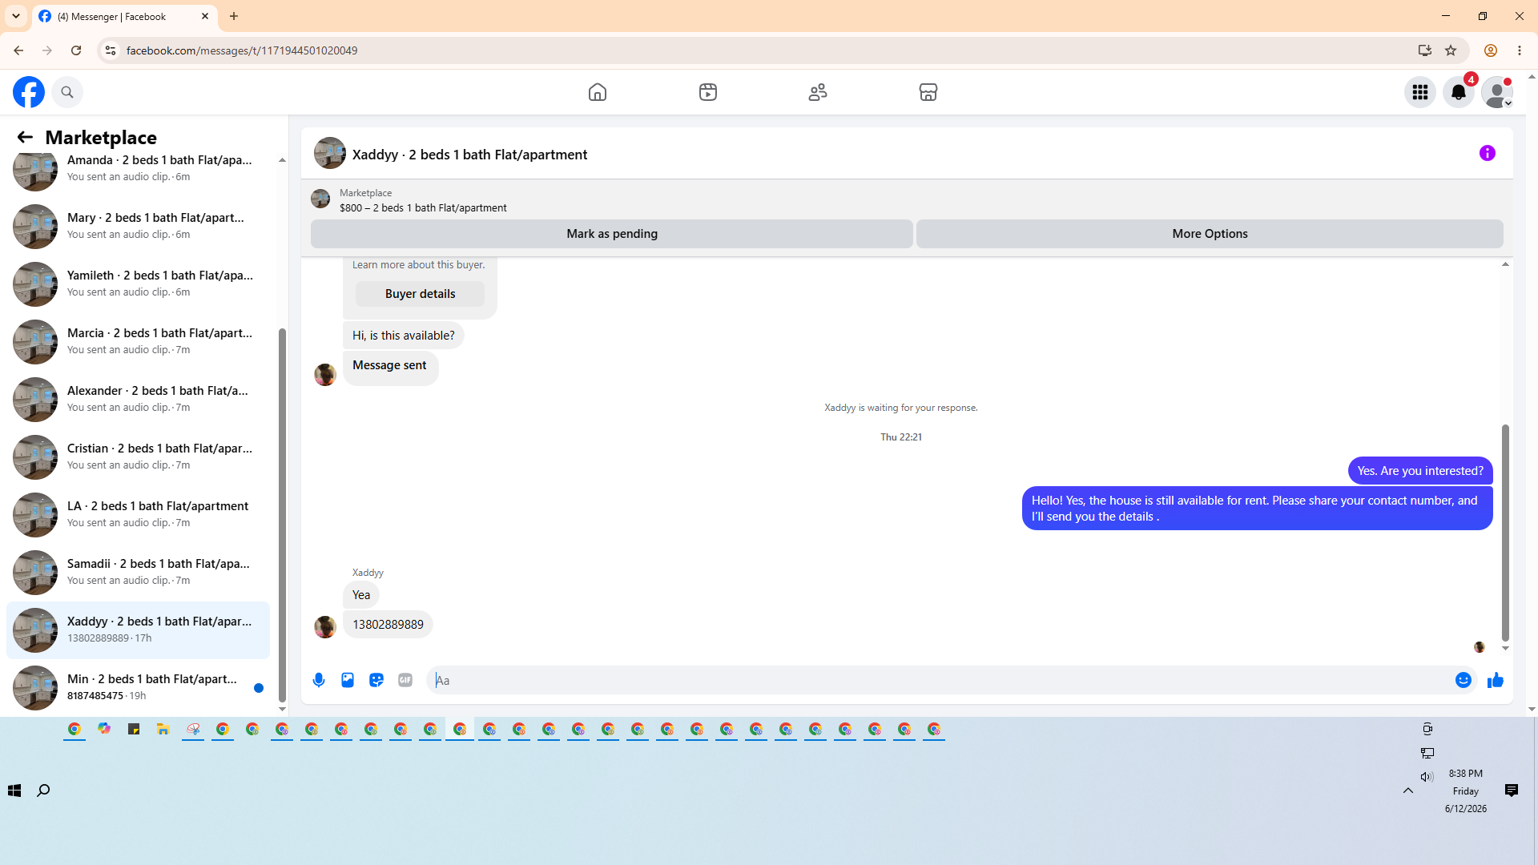Open the Windows notification center icon

[1512, 791]
